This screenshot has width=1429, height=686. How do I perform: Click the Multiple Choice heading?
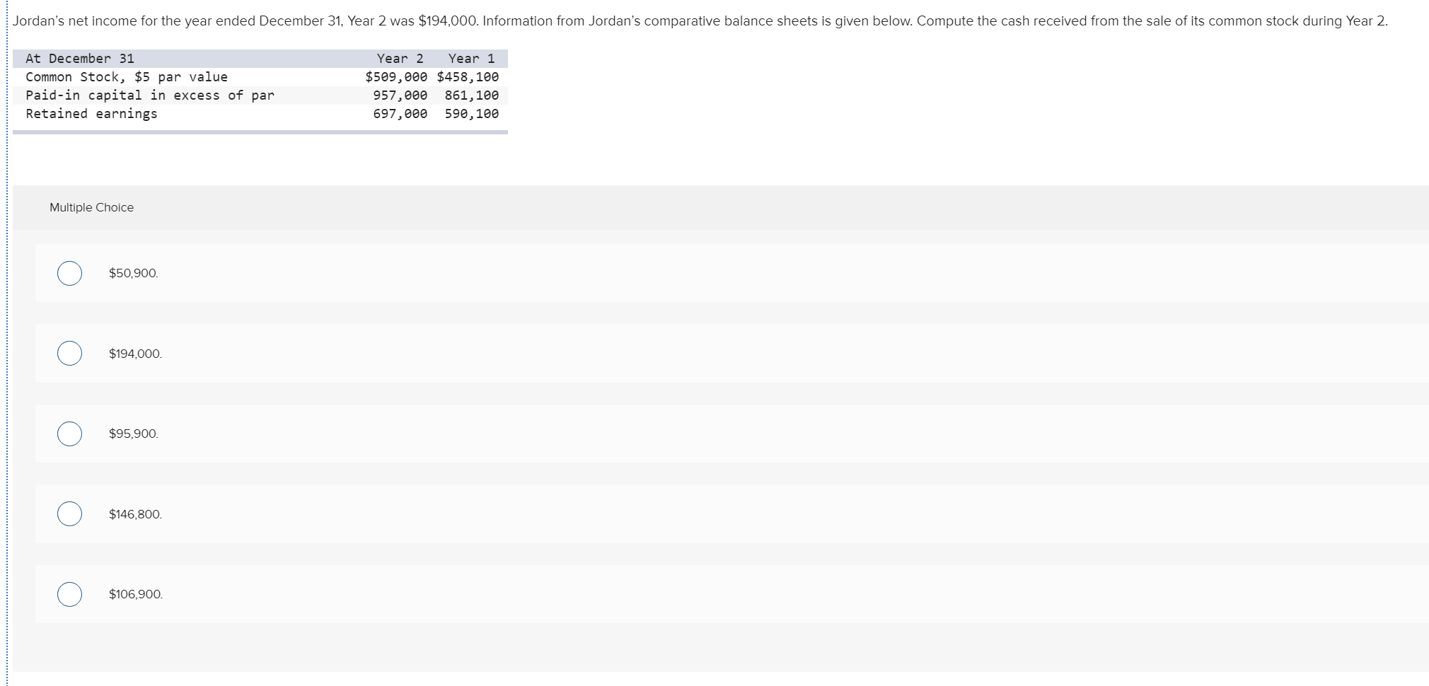[91, 207]
